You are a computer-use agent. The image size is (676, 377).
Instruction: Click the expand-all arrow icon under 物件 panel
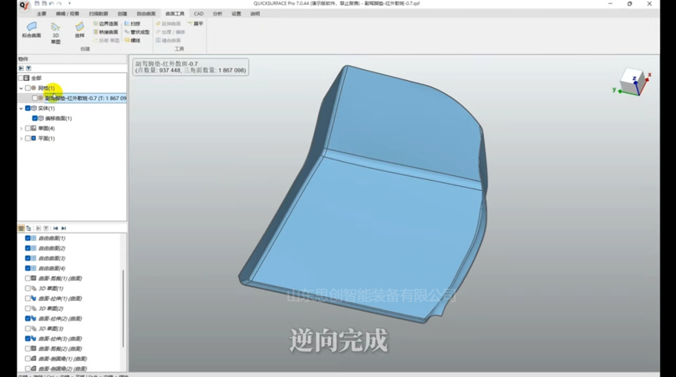(x=21, y=68)
